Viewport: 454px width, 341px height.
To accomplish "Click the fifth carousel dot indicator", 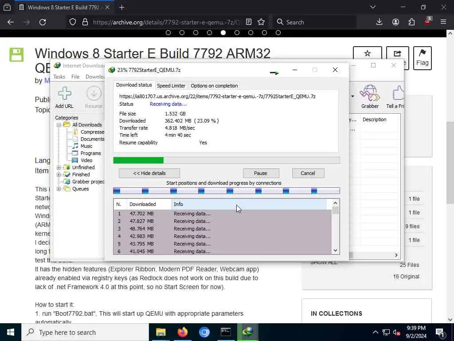I will point(223,33).
